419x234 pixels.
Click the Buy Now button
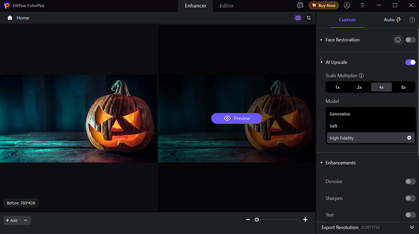pyautogui.click(x=324, y=5)
